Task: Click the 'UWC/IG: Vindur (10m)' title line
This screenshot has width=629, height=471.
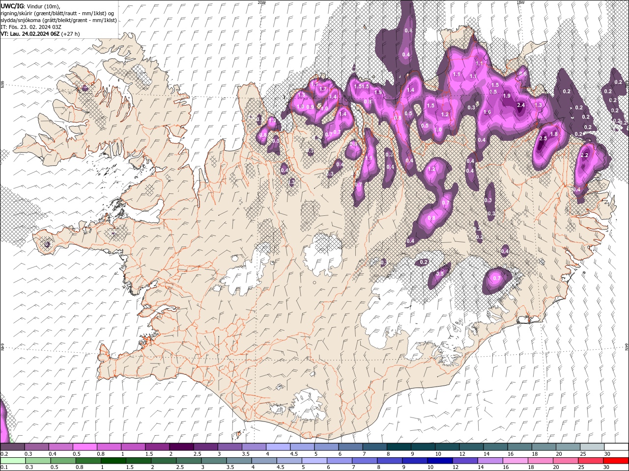Action: pyautogui.click(x=30, y=5)
